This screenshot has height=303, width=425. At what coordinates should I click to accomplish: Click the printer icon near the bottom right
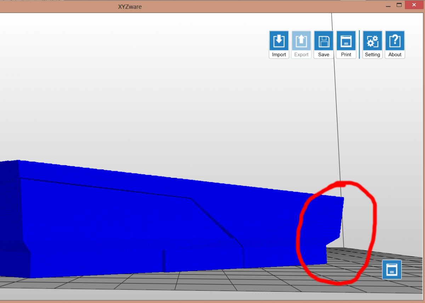(392, 270)
